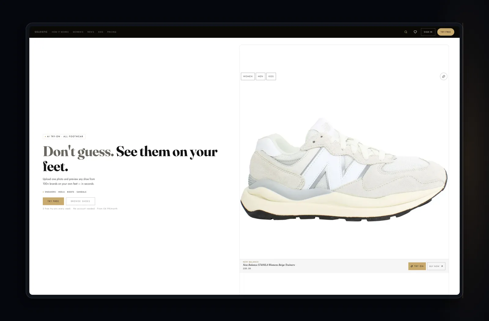489x321 pixels.
Task: Click the Sneakers Heels Boots Sandals line
Action: pos(64,192)
